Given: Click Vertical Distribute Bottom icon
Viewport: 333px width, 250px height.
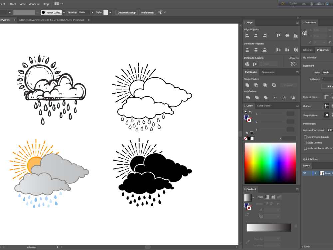Looking at the screenshot, I should click(265, 50).
